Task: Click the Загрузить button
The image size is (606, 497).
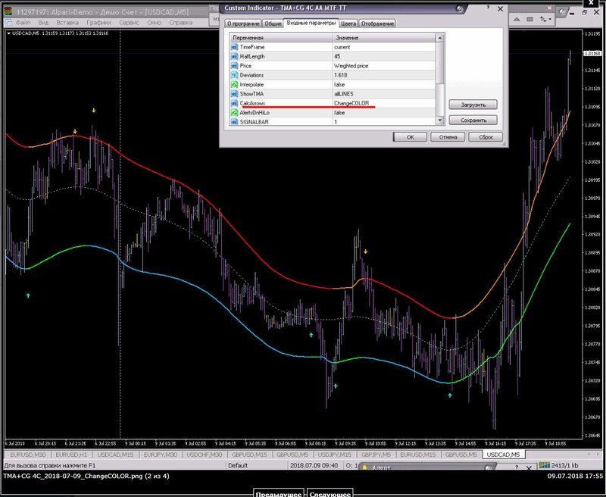Action: tap(473, 104)
